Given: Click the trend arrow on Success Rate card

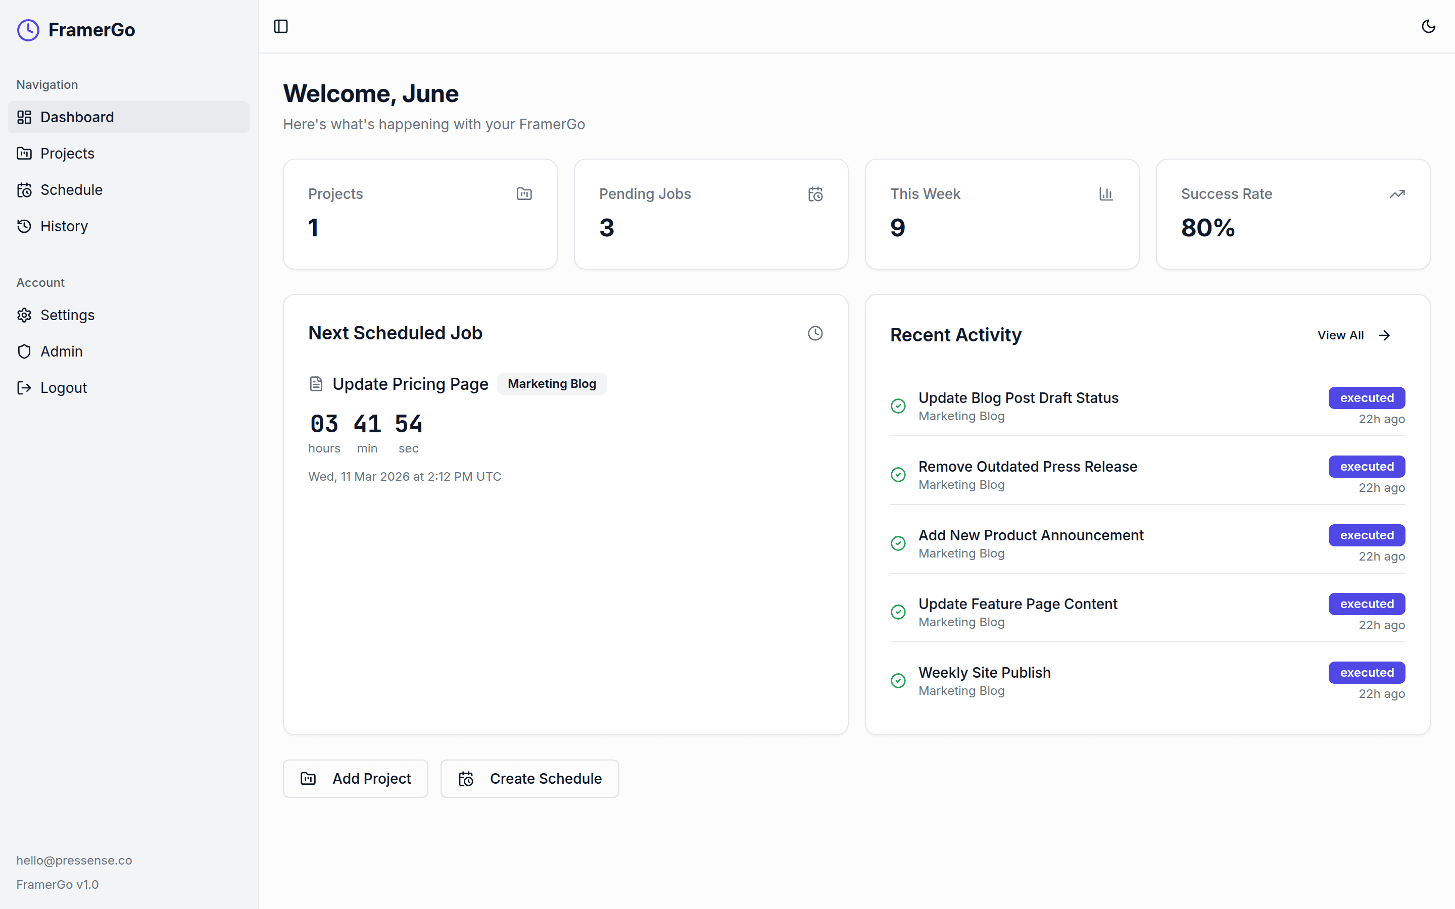Looking at the screenshot, I should pyautogui.click(x=1397, y=194).
